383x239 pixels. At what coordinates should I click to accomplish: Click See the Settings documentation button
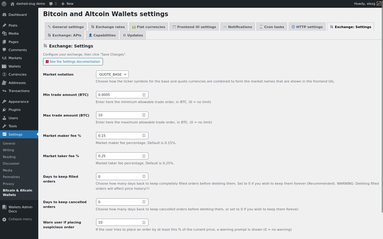73,62
